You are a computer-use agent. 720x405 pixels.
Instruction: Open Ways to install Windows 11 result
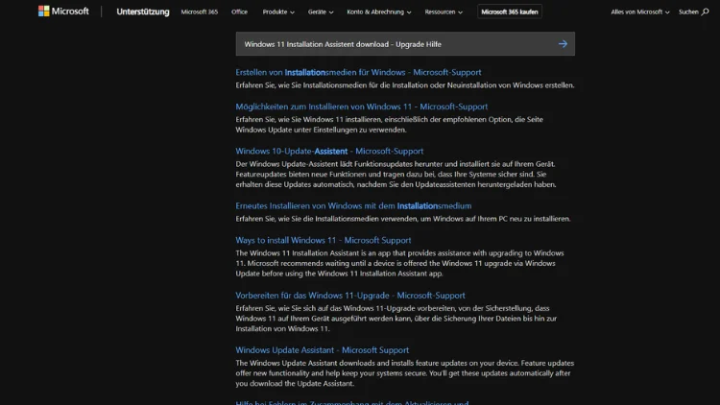coord(324,240)
